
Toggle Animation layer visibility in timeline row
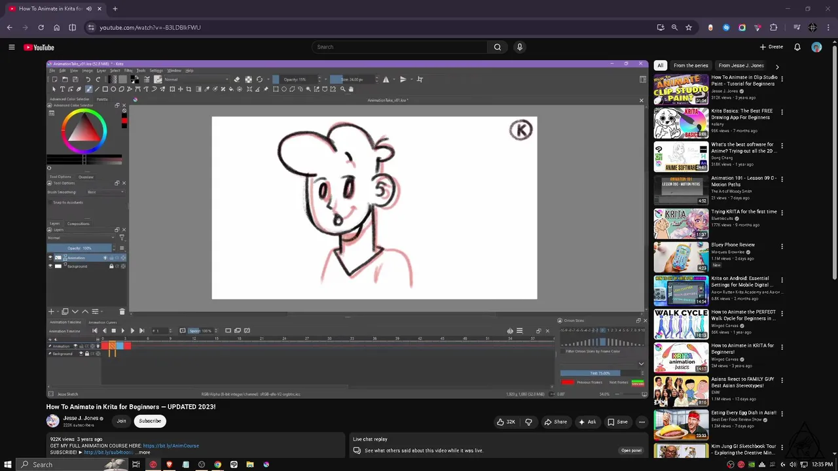click(x=76, y=346)
